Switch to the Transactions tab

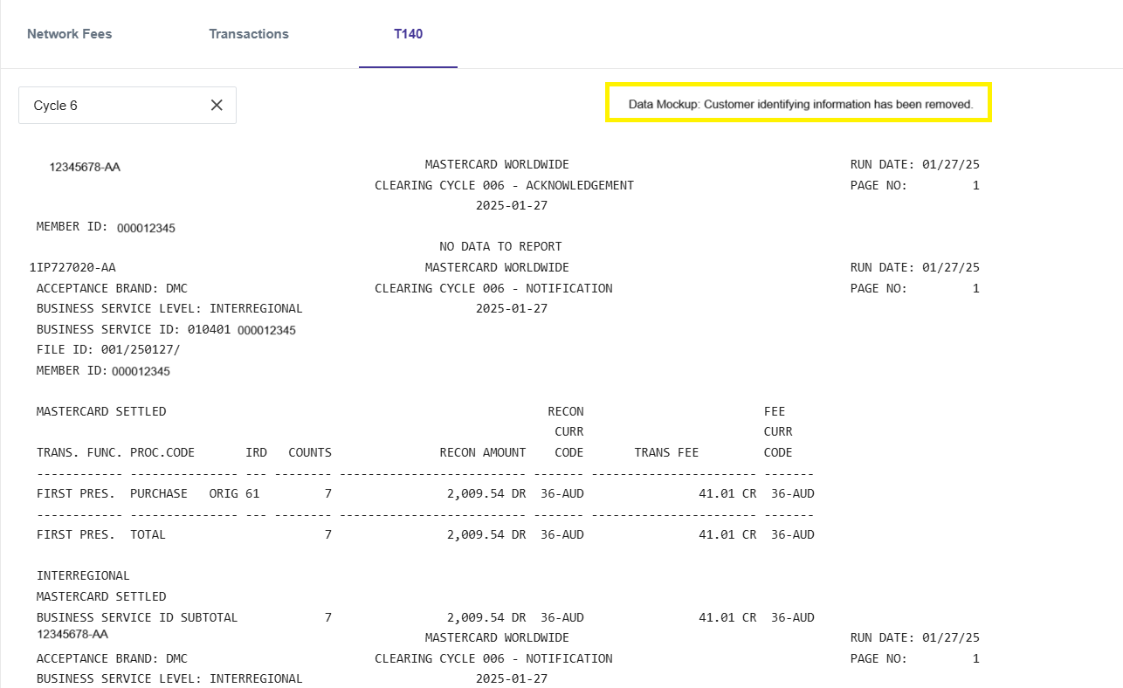pos(249,34)
